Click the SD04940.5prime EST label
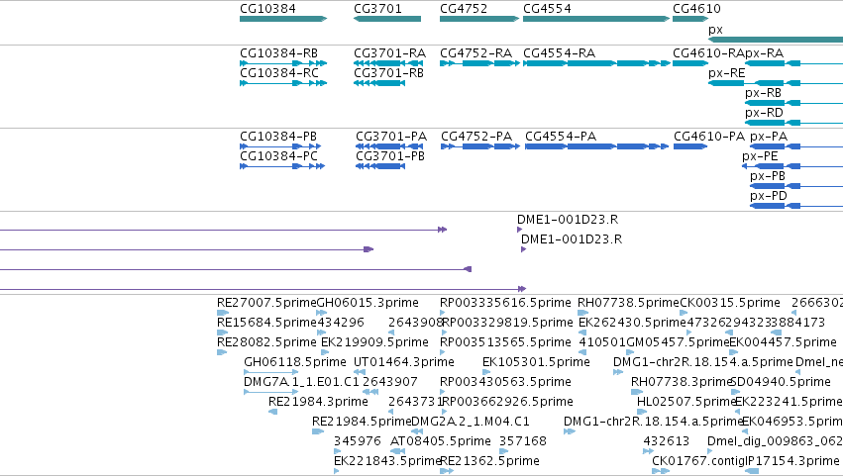843x476 pixels. (x=781, y=383)
